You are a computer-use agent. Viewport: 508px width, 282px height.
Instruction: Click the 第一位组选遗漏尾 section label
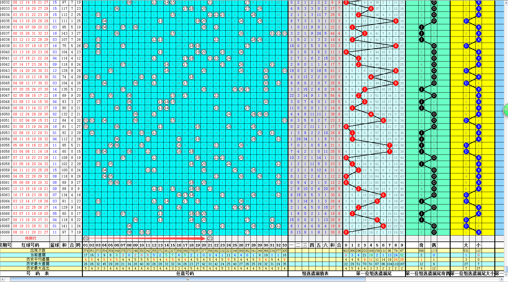[x=374, y=274]
